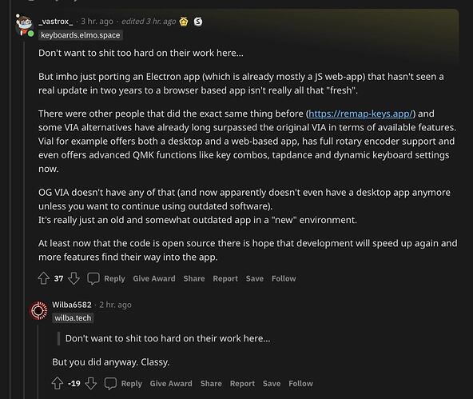
Task: Give Award to _vastrox_ comment
Action: pos(154,278)
